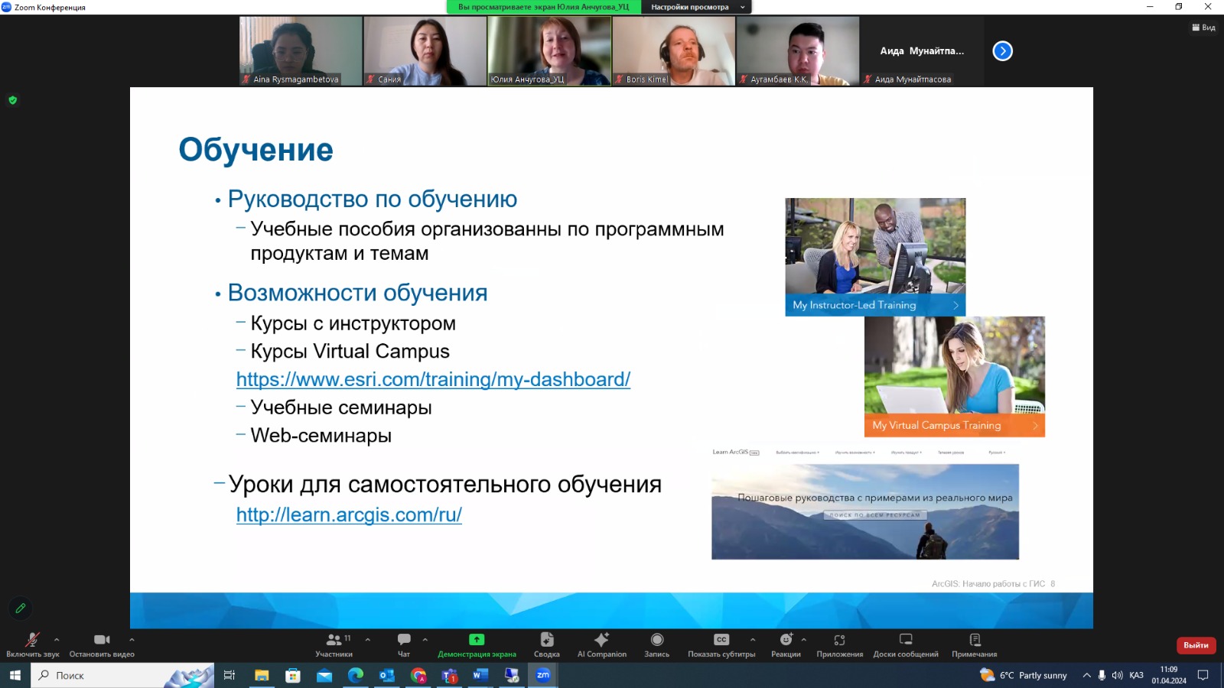Open Google Chrome from taskbar
The image size is (1224, 688).
point(418,675)
